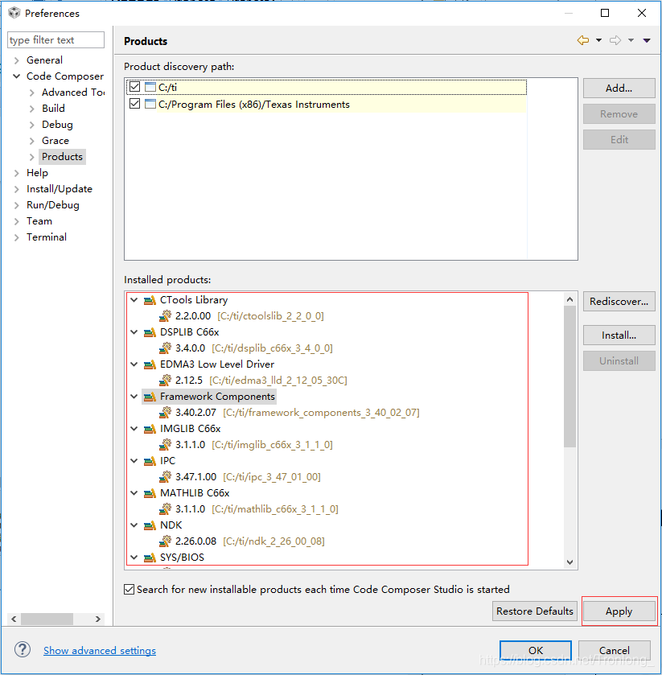Click the installed products vertical scrollbar thumb
Image resolution: width=662 pixels, height=675 pixels.
pyautogui.click(x=569, y=377)
